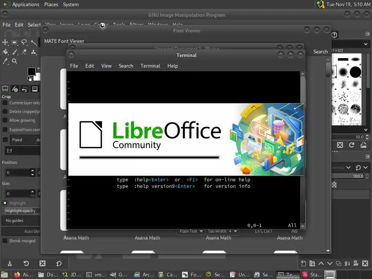Screen dimensions: 372x279
Task: Enable 'Allow growing' checkbox
Action: tap(5, 120)
